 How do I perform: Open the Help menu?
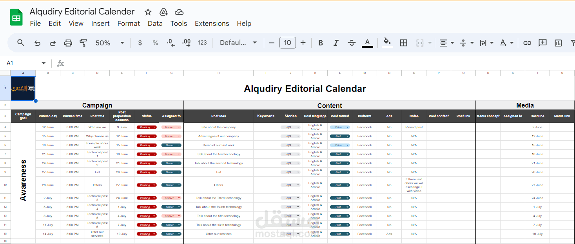click(244, 23)
